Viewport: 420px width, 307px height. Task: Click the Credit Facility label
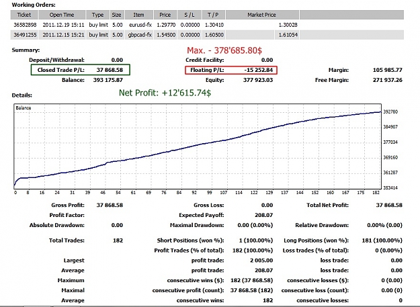point(205,60)
